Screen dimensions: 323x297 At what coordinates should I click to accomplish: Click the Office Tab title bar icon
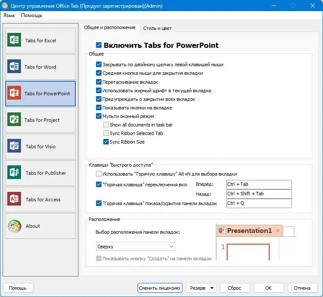[x=5, y=6]
